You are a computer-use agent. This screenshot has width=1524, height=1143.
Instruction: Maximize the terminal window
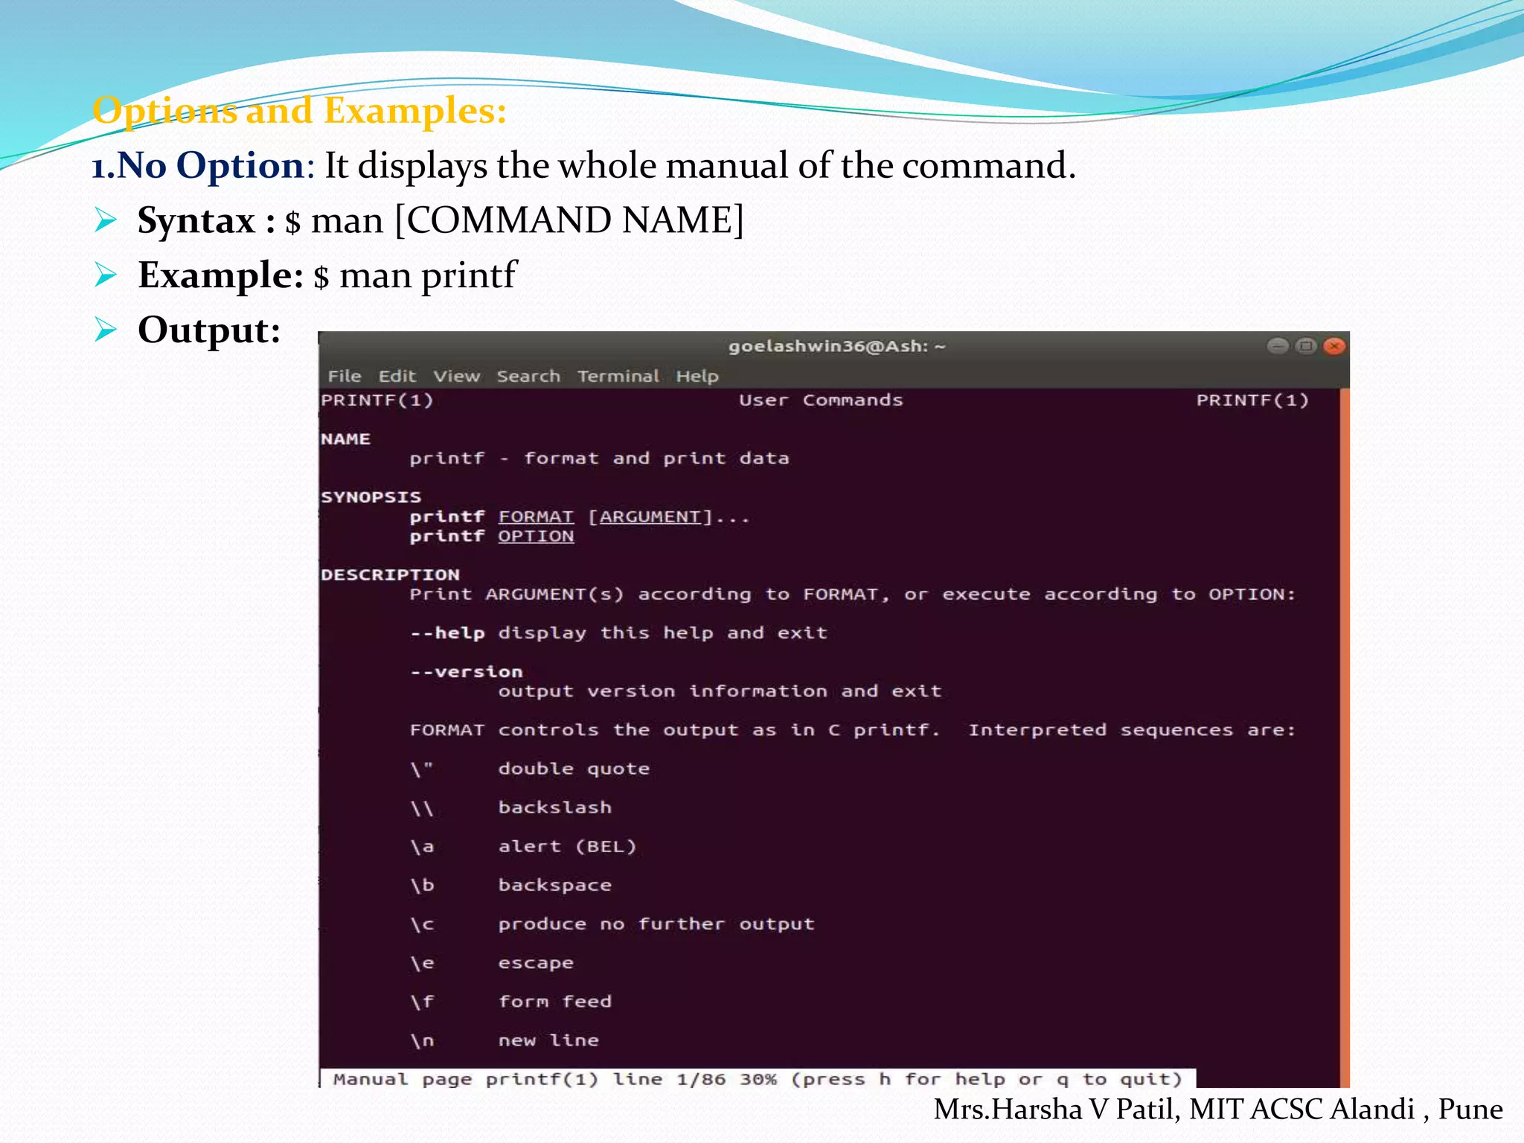point(1306,346)
